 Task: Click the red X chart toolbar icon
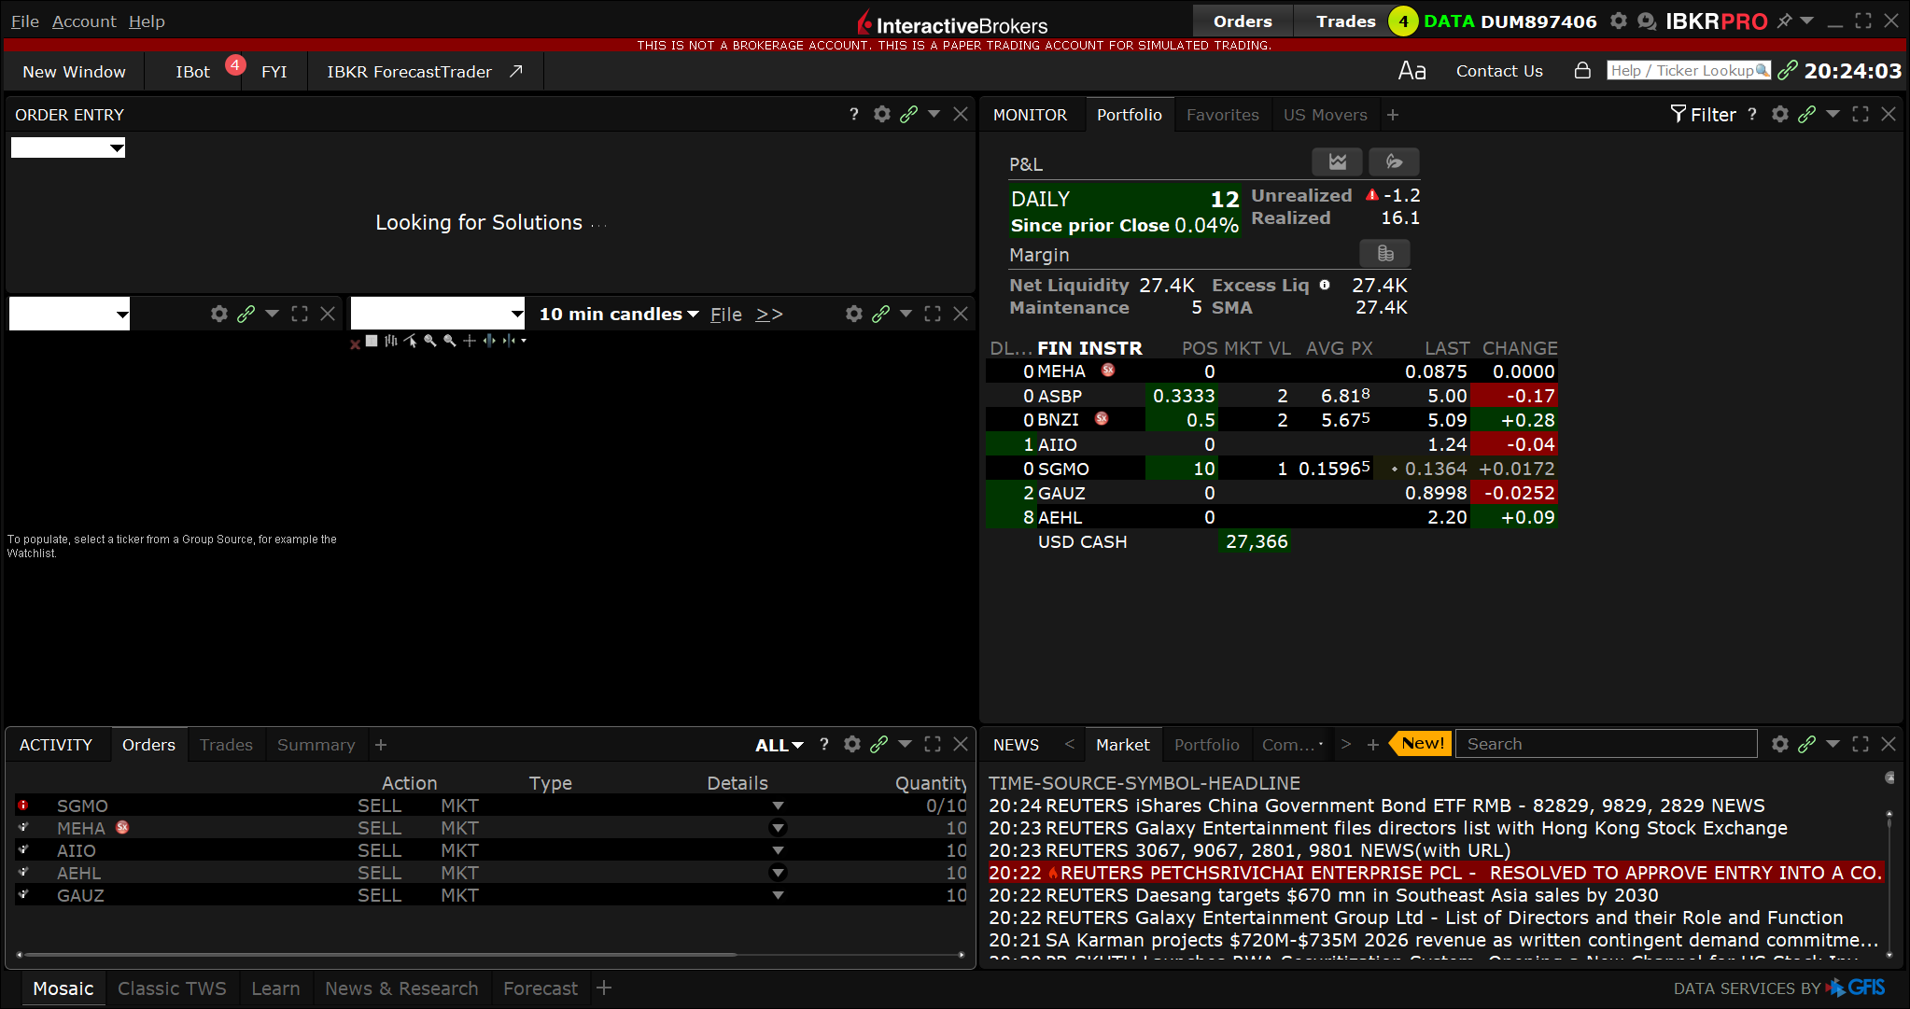[x=355, y=343]
